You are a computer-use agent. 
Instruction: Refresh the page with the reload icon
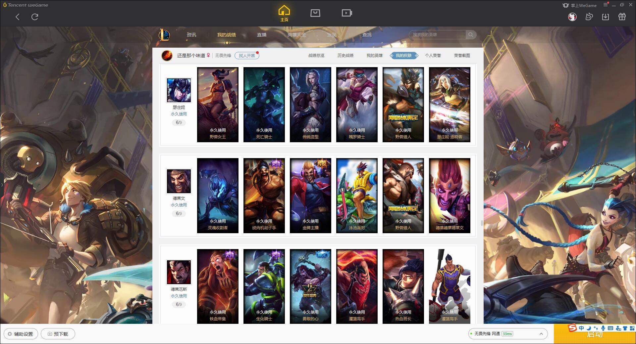click(35, 17)
